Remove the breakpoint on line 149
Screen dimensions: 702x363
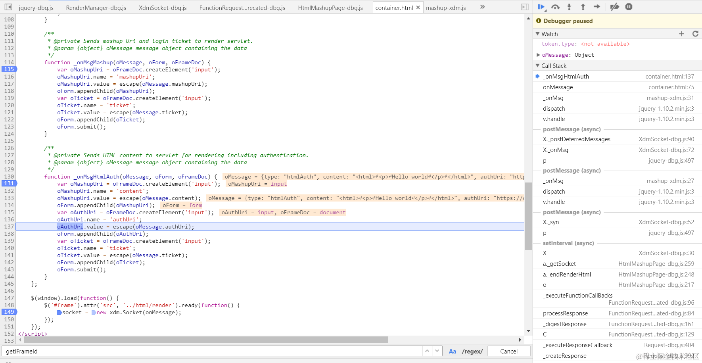pos(9,312)
